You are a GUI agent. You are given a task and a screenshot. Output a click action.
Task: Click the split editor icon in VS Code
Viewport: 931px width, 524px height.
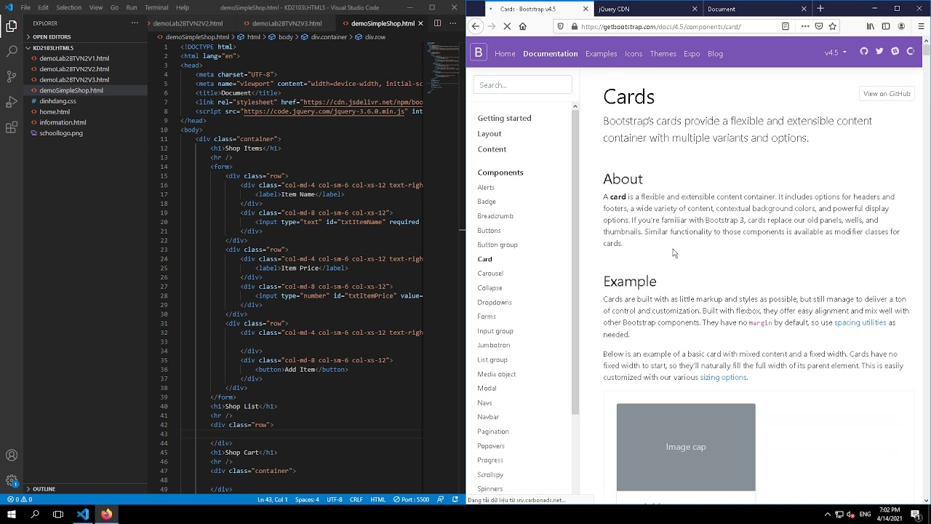(437, 23)
